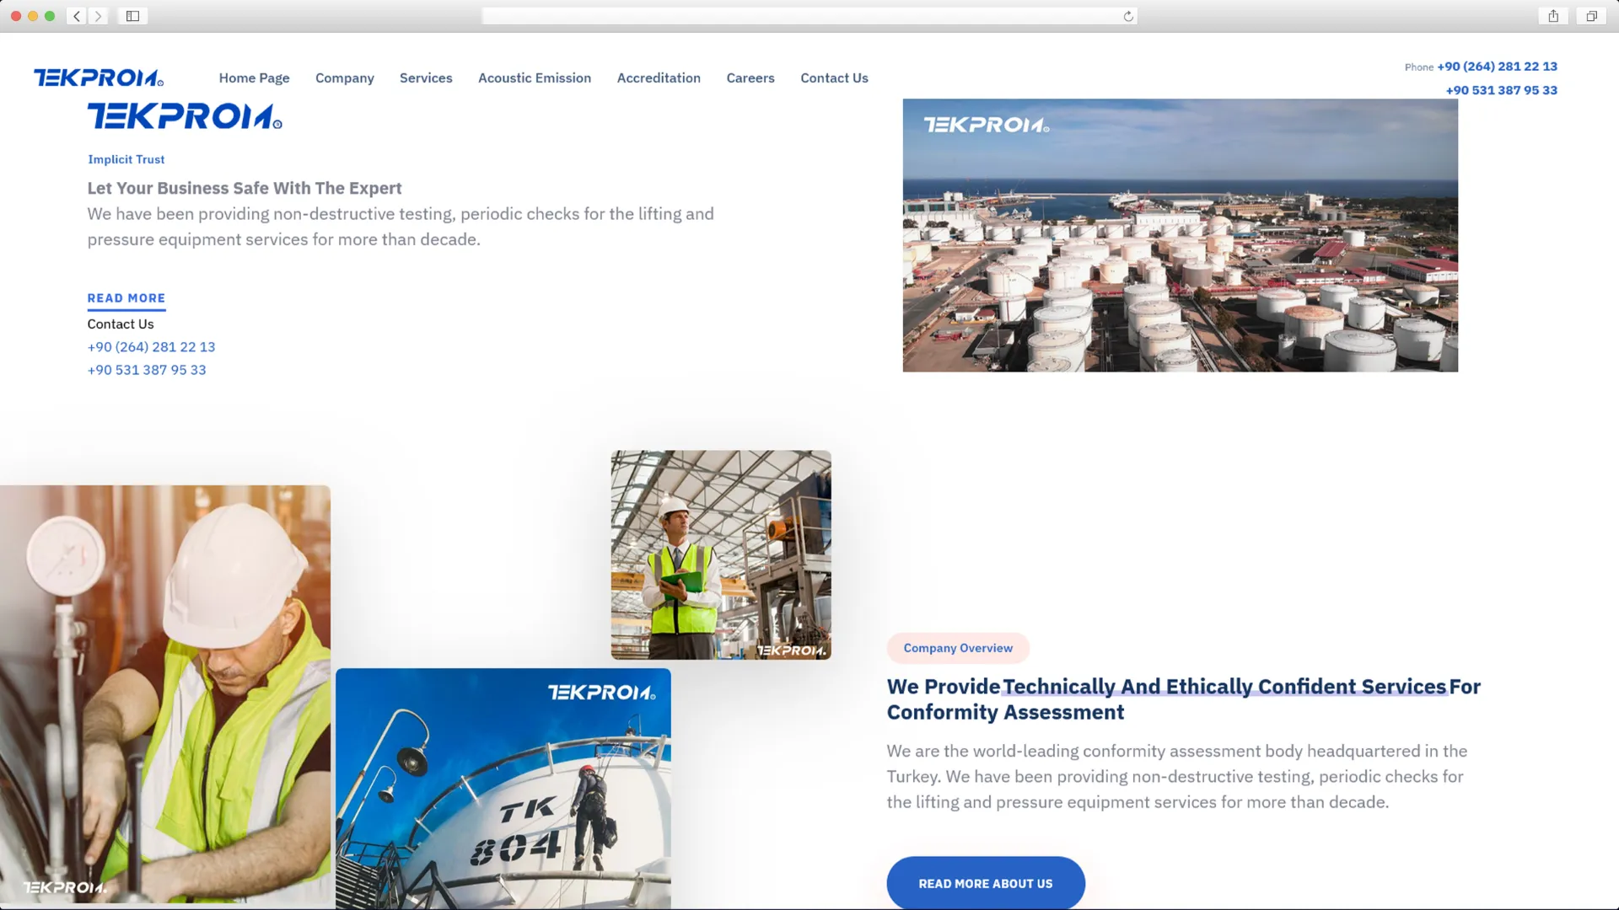The height and width of the screenshot is (910, 1619).
Task: Click hero section phone +90 (264) 281 22 13
Action: (151, 347)
